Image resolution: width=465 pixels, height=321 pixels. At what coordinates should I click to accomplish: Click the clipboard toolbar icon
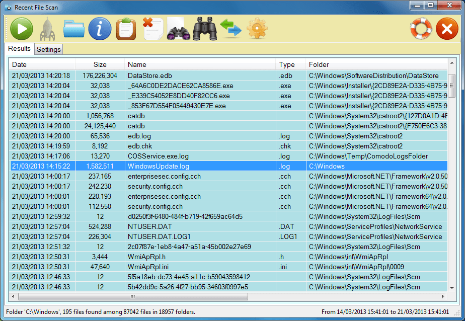[x=126, y=29]
